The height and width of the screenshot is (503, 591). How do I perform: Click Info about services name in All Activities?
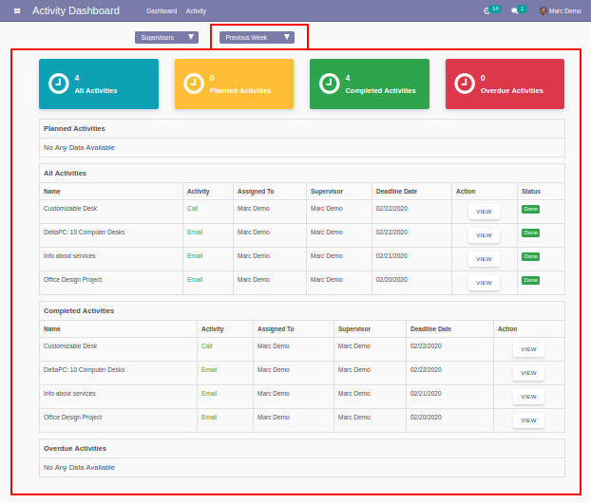[69, 256]
